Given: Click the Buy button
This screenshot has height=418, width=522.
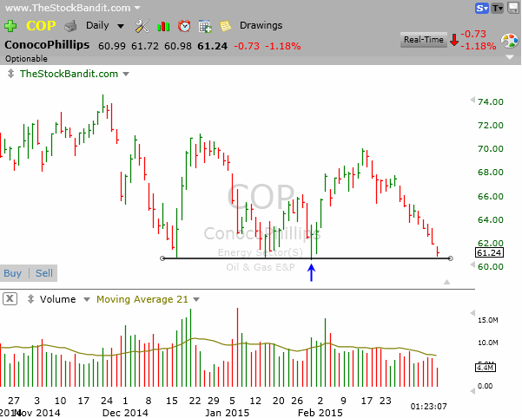Looking at the screenshot, I should tap(13, 273).
